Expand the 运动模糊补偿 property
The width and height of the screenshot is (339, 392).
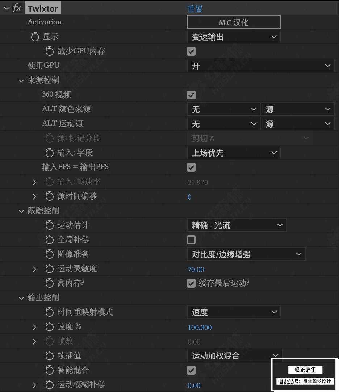point(34,385)
